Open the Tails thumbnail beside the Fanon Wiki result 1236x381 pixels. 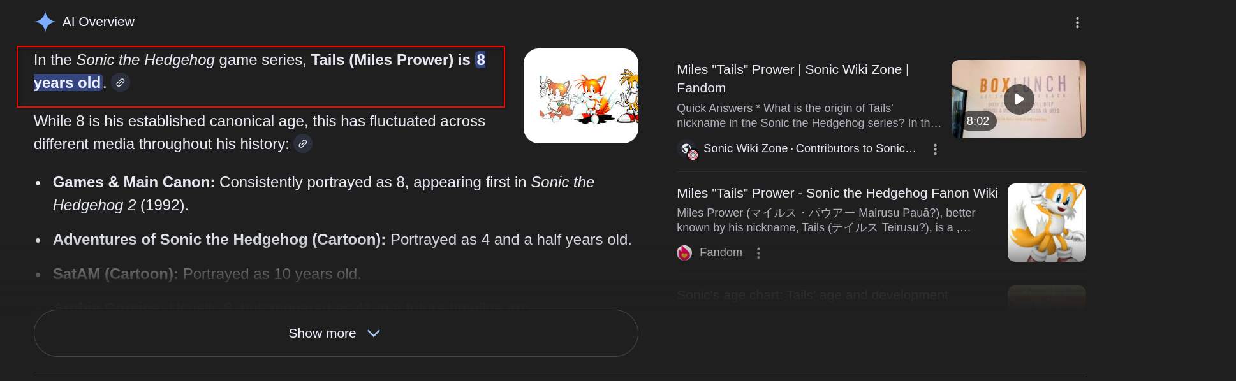[1046, 222]
